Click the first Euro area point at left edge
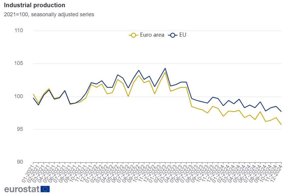This screenshot has height=195, width=286. [x=33, y=94]
